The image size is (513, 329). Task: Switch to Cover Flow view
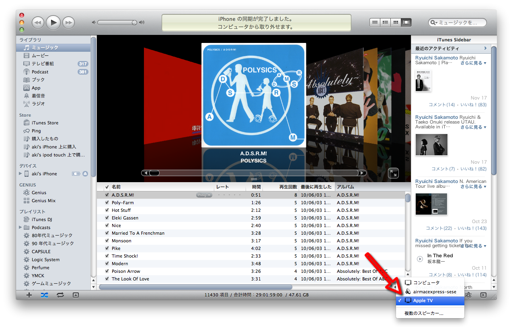(x=406, y=22)
